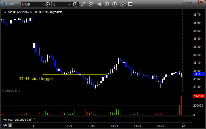206x129 pixels.
Task: Click the 11:00 time axis label
Action: click(68, 126)
